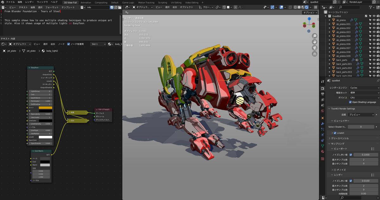Open the Tool properties tab icon
Viewport: 380px width, 200px height.
pos(322,81)
